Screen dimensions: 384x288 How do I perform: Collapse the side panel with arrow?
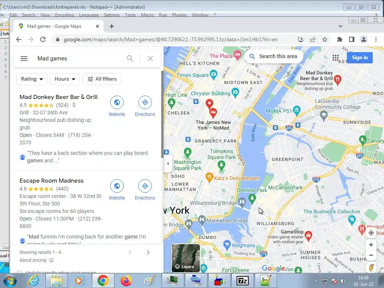(x=168, y=163)
